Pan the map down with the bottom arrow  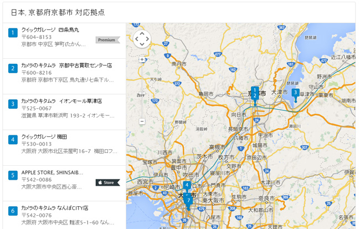142,44
